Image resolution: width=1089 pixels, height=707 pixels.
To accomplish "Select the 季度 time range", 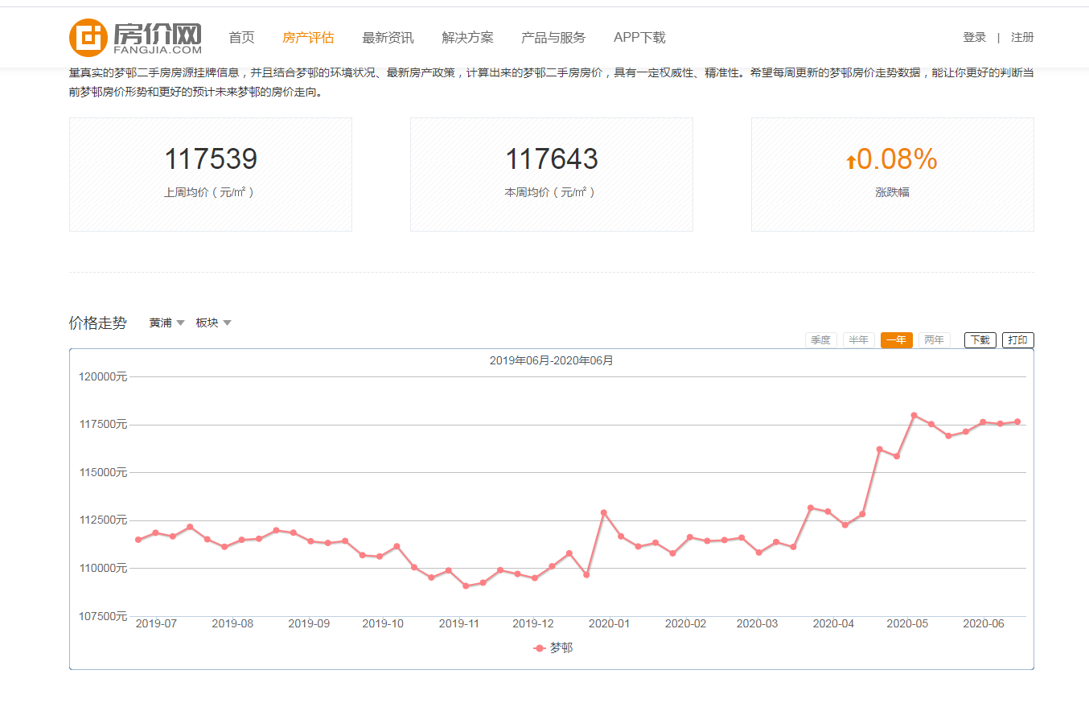I will pyautogui.click(x=821, y=339).
